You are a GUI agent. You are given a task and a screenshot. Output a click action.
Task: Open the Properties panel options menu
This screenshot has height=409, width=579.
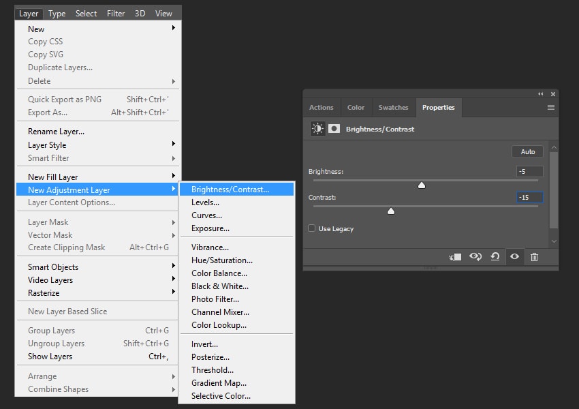coord(550,108)
